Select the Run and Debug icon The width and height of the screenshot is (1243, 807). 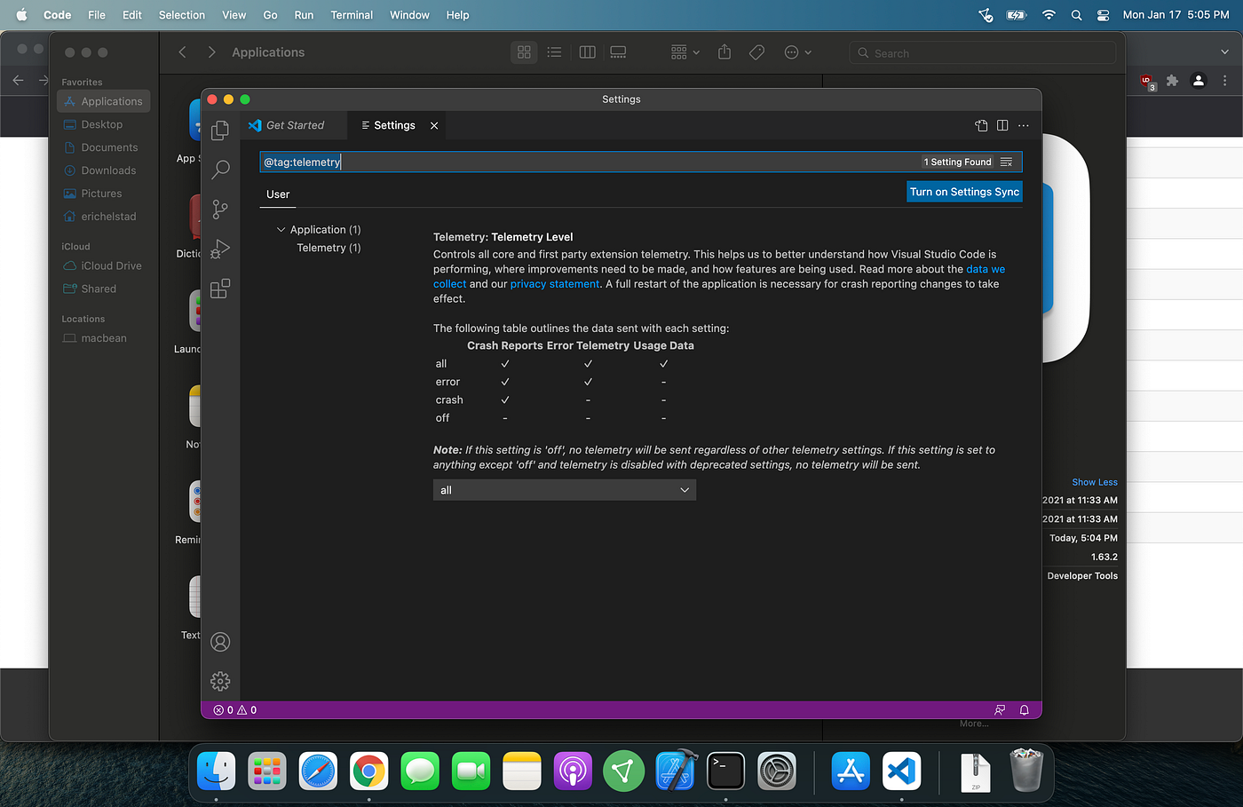point(220,249)
